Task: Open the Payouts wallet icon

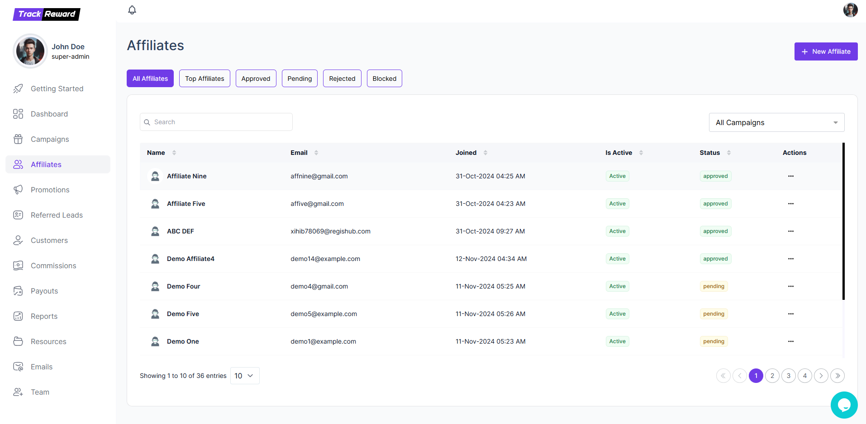Action: (18, 291)
